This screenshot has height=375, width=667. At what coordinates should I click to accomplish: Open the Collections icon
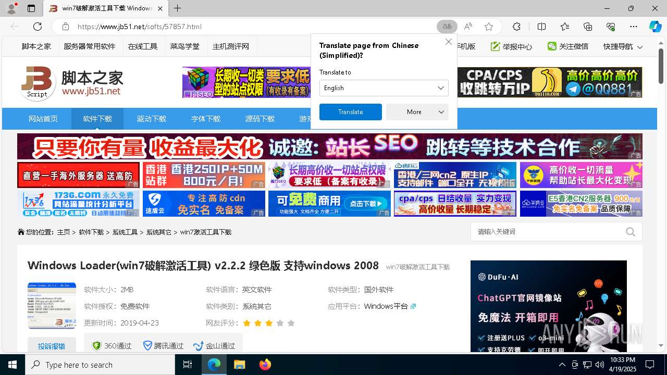coord(588,27)
